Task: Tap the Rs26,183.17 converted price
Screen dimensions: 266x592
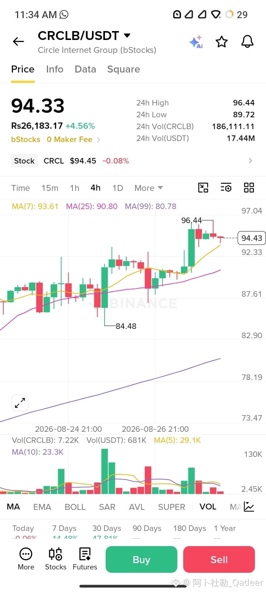Action: [x=37, y=126]
